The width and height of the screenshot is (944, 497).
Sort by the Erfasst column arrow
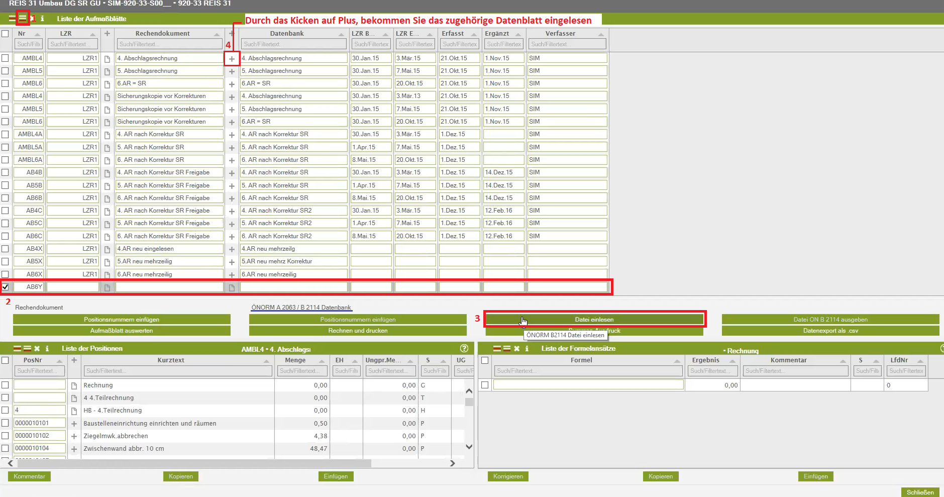(474, 34)
